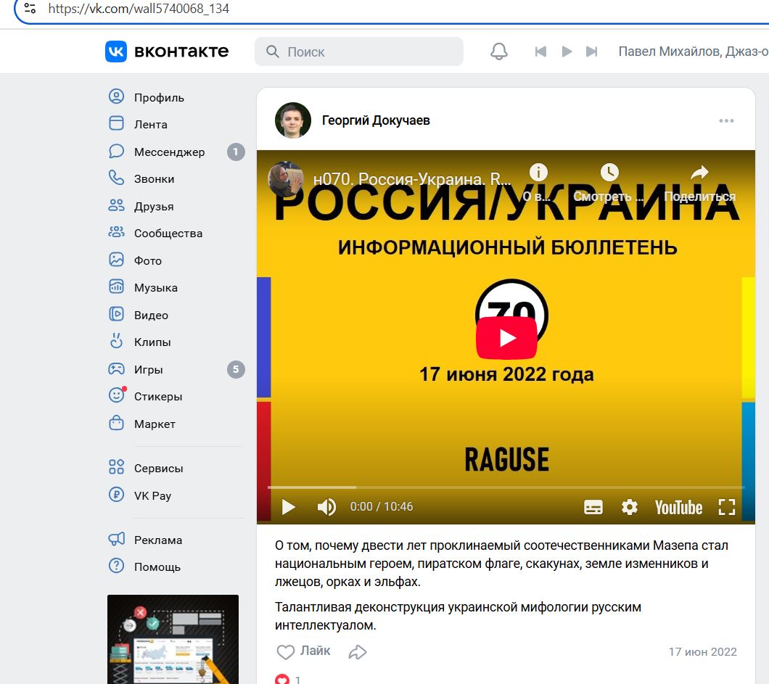Click the Сервисы grid icon
This screenshot has width=769, height=684.
coord(116,467)
